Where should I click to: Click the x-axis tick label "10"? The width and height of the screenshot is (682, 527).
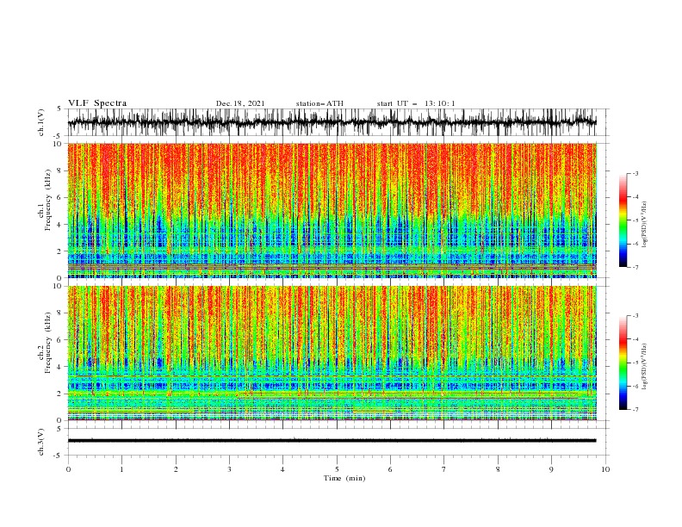click(605, 469)
